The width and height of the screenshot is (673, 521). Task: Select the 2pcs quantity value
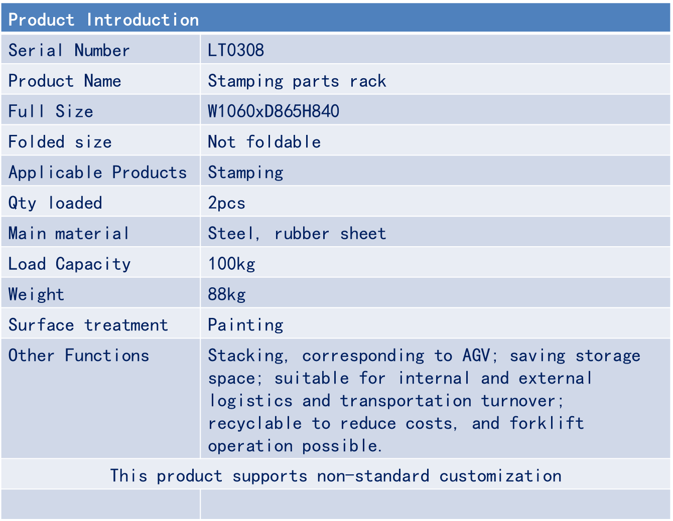(227, 203)
